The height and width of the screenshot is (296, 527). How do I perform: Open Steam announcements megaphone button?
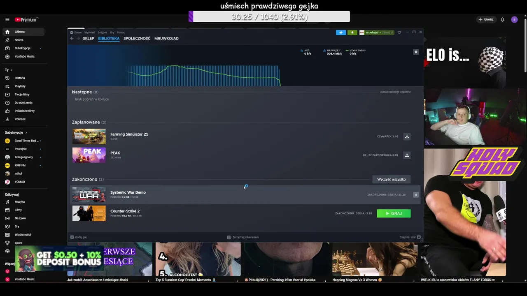tap(340, 32)
